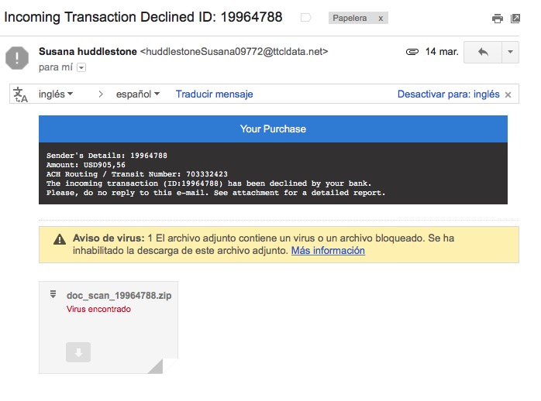
Task: Click 'Desactivar para: inglés' link
Action: tap(448, 94)
